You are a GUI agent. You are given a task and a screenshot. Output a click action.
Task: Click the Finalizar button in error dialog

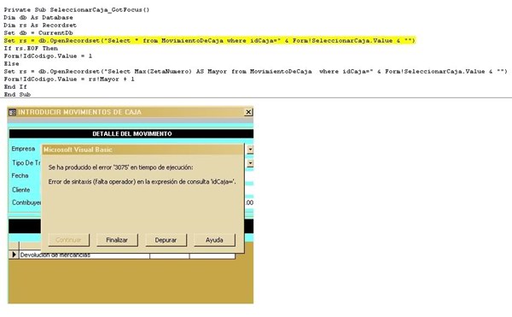coord(117,240)
